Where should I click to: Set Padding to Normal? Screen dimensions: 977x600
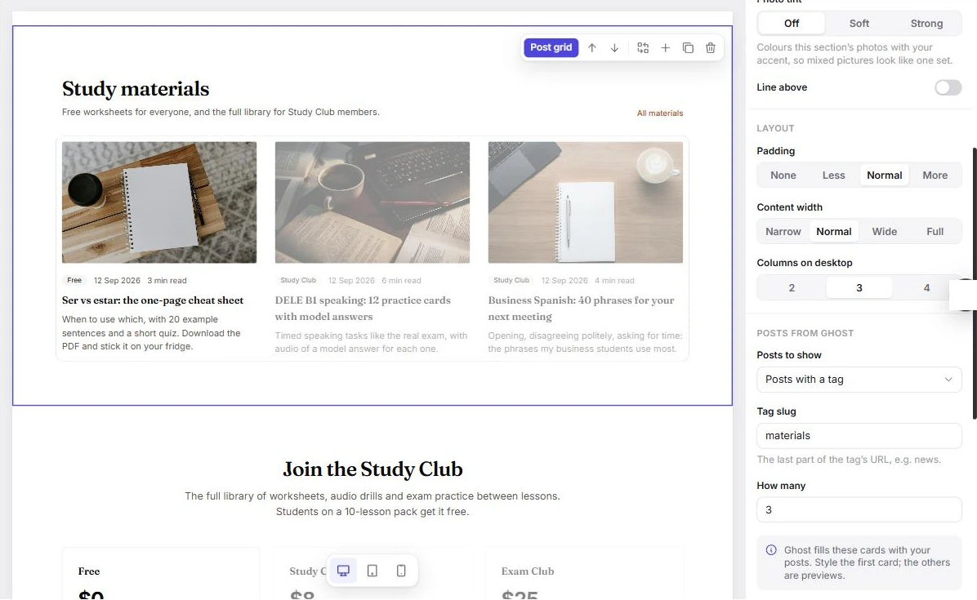click(884, 176)
